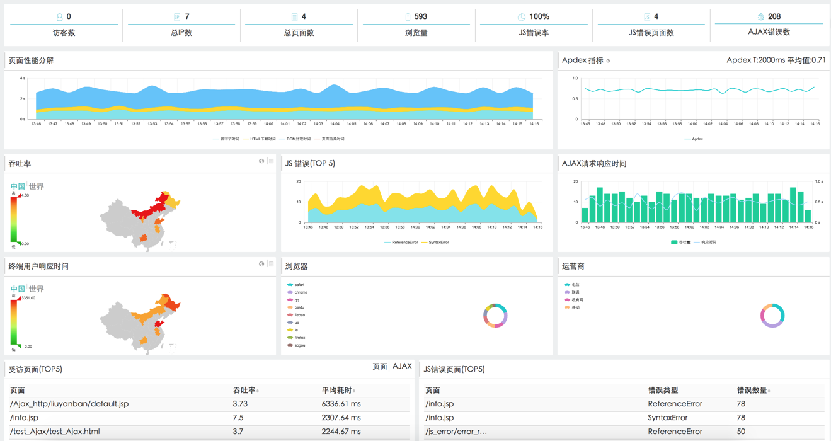The height and width of the screenshot is (441, 831).
Task: Switch the 受访页面(TOP5) panel to the AJAX tab
Action: 402,366
